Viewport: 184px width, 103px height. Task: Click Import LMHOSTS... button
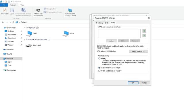pyautogui.click(x=138, y=51)
